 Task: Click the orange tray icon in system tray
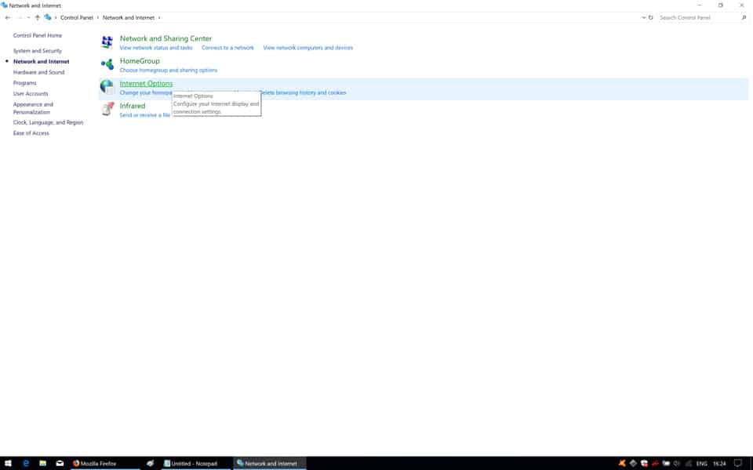click(622, 463)
